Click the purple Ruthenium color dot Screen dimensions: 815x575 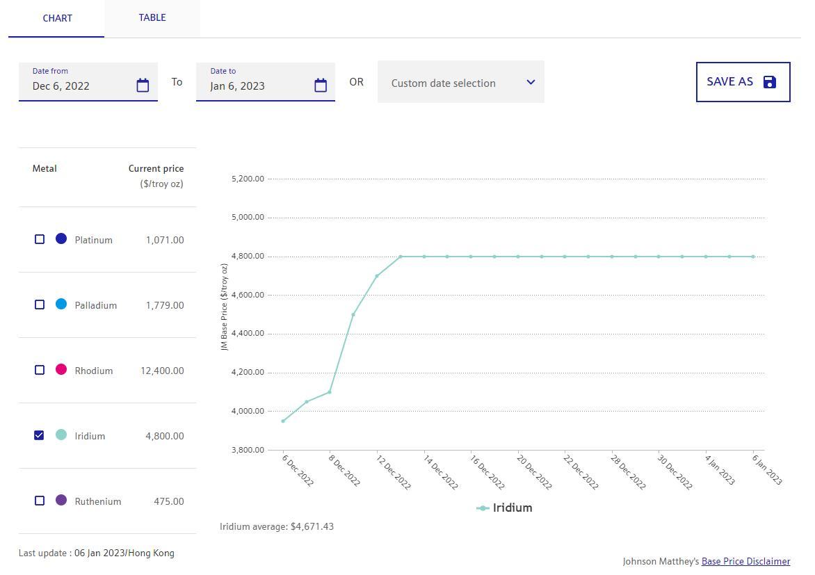click(x=61, y=501)
